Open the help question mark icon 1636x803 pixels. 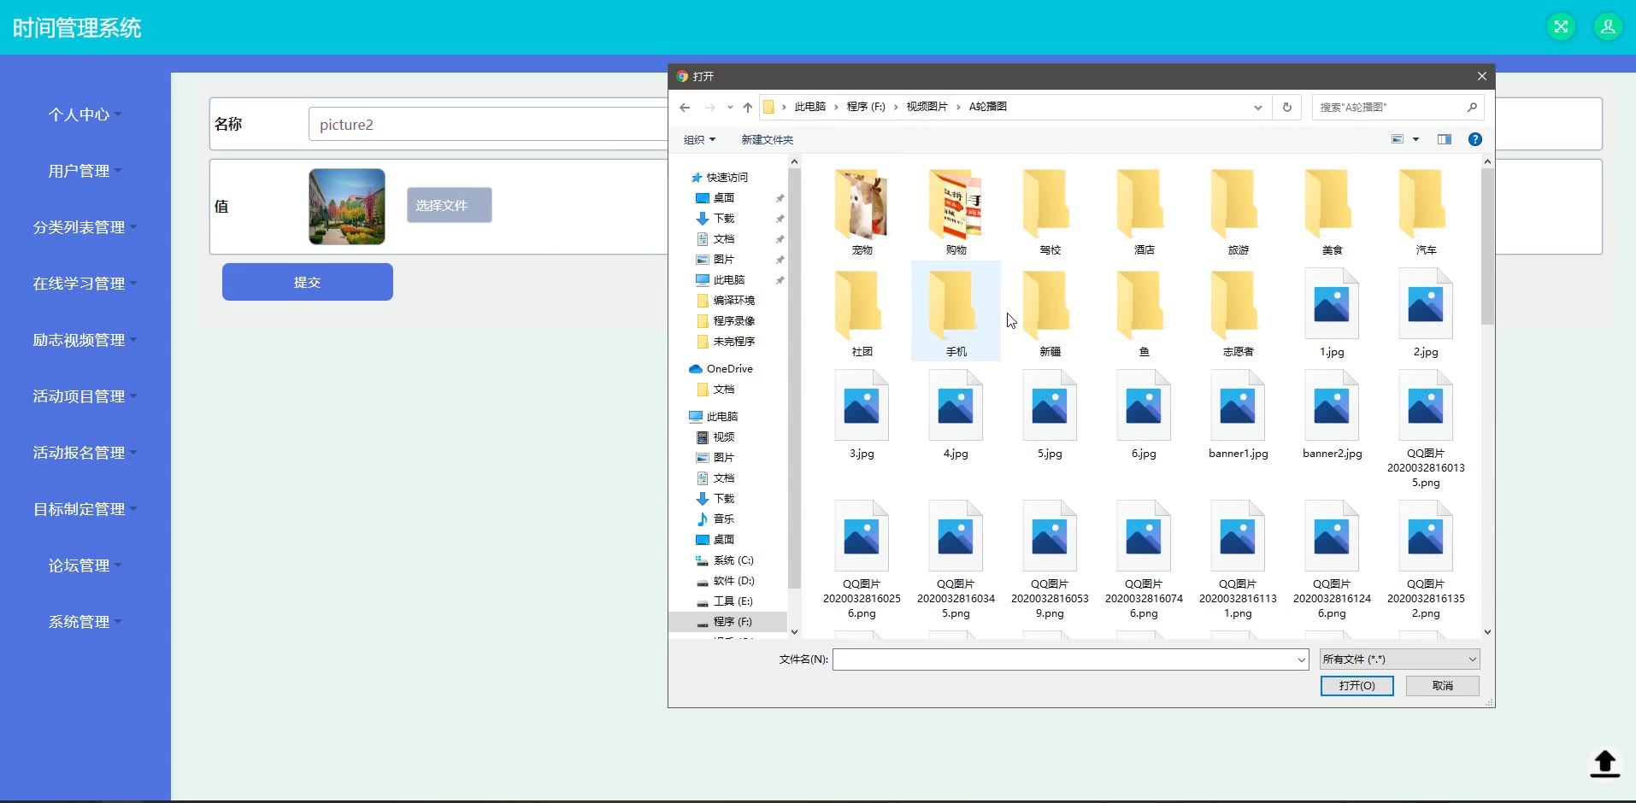pyautogui.click(x=1474, y=139)
